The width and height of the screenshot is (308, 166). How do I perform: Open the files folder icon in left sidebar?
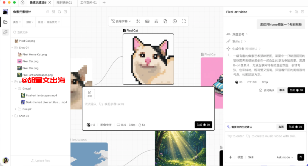[x=5, y=22]
